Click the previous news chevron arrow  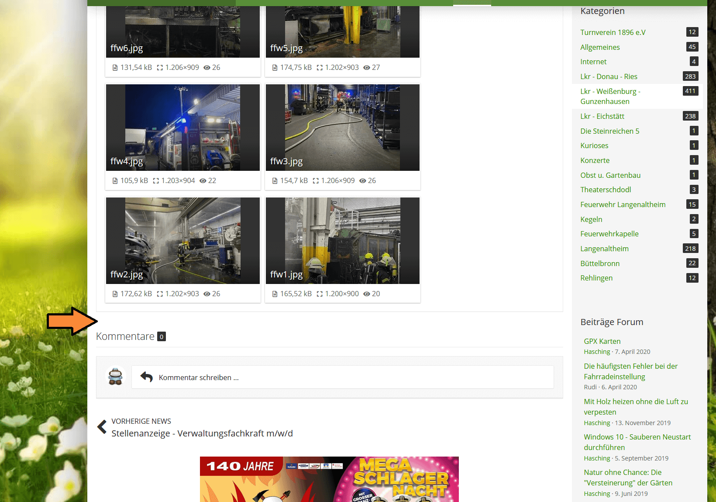click(x=102, y=427)
